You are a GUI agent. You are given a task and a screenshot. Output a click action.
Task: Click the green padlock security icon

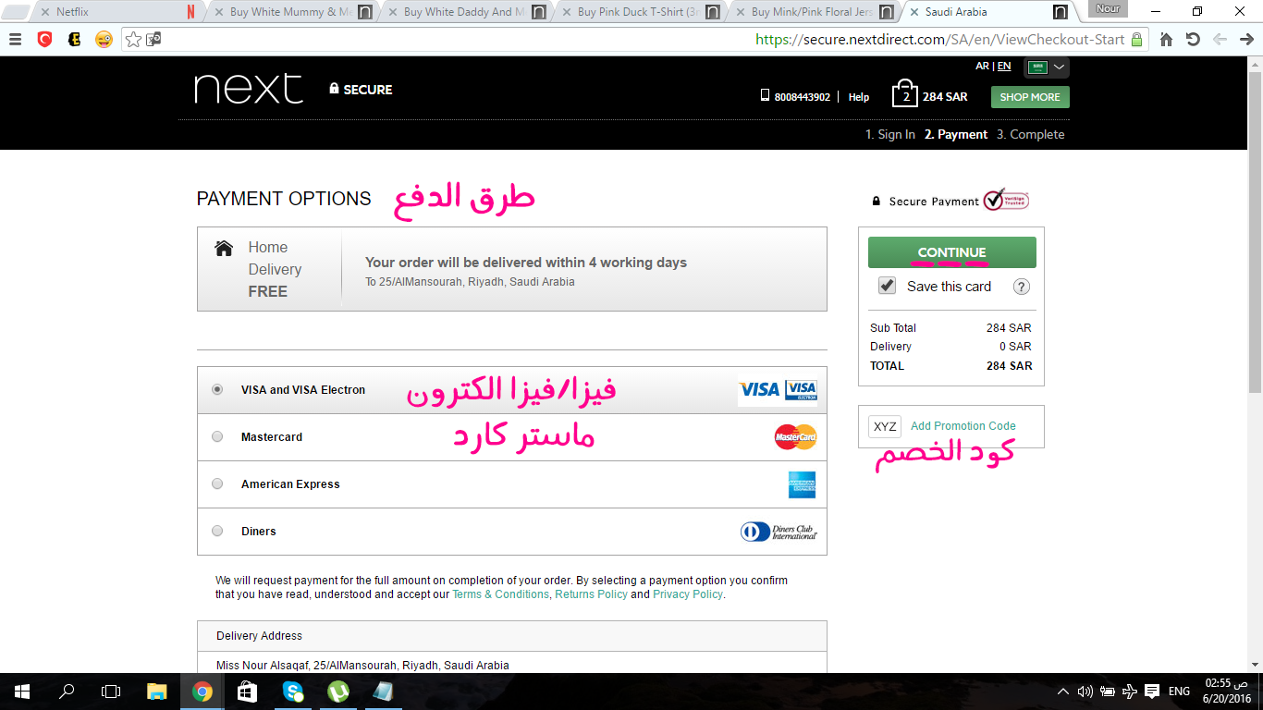[x=1134, y=40]
